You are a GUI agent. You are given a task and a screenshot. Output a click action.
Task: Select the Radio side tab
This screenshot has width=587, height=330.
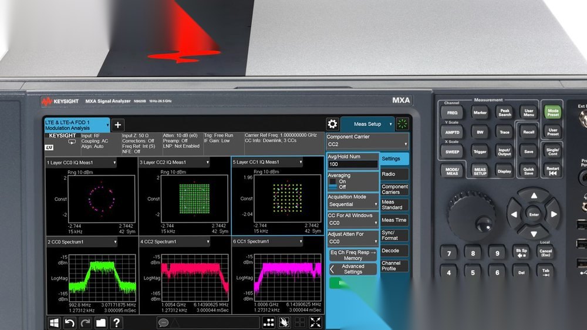point(394,174)
